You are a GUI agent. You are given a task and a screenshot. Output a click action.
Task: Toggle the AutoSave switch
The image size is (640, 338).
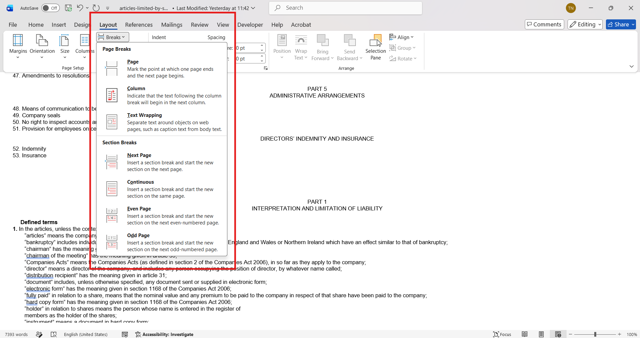click(x=50, y=8)
